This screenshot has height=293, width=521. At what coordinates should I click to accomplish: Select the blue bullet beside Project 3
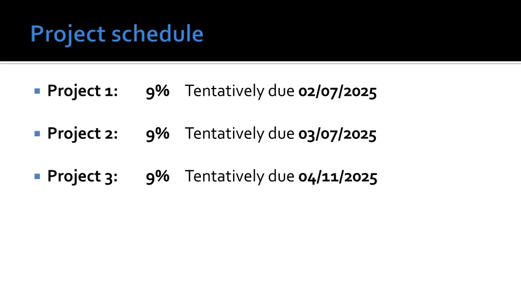[37, 176]
